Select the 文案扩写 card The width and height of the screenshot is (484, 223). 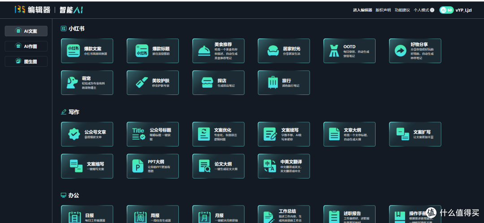415,134
